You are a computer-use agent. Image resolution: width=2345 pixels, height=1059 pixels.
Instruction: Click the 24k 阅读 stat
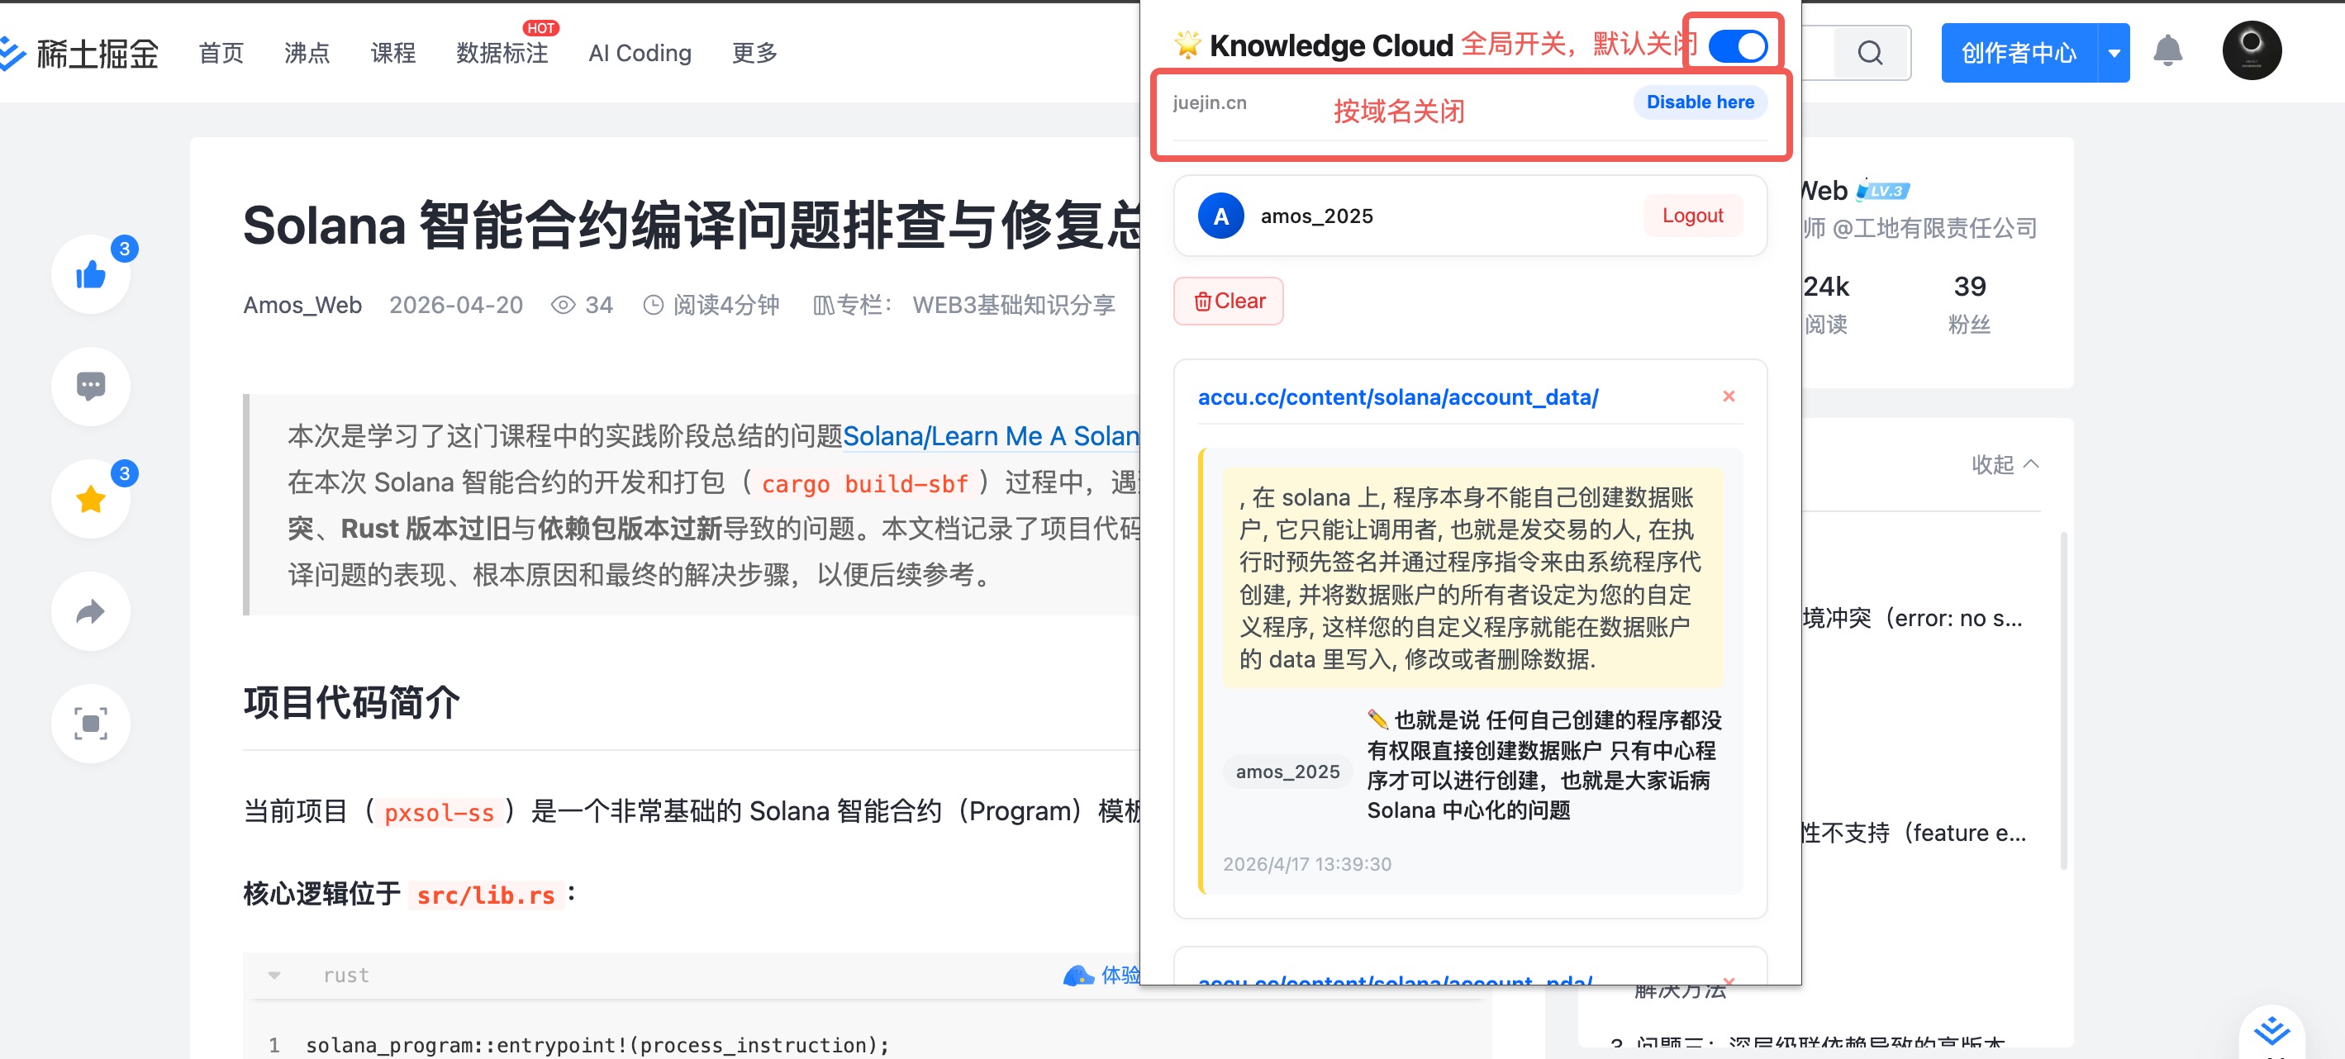coord(1825,304)
